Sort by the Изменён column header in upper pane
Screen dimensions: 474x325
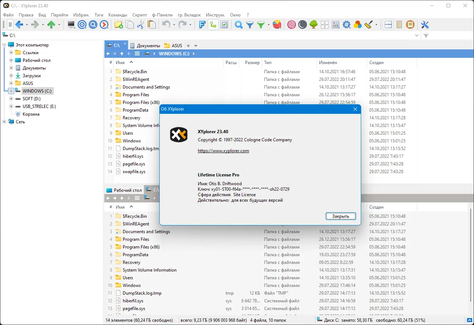pos(341,63)
